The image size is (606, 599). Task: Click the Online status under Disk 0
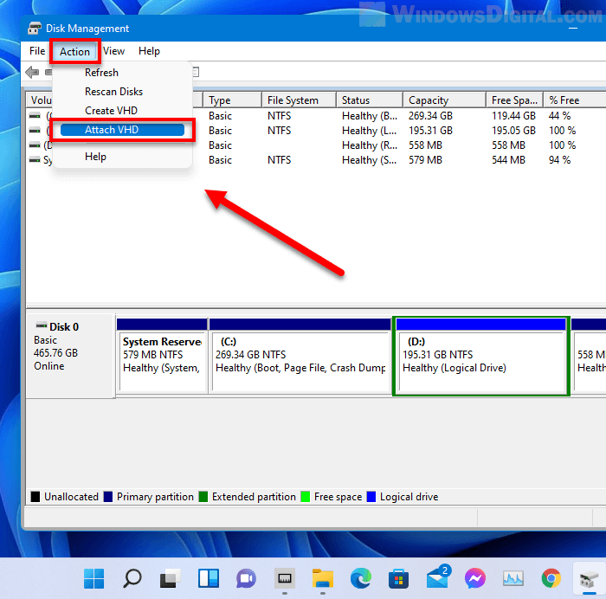[x=49, y=366]
